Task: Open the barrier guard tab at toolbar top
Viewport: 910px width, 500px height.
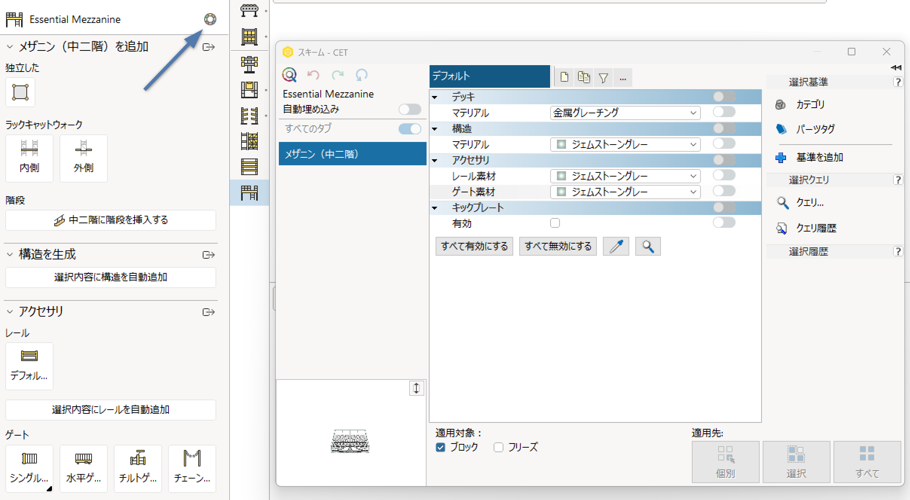Action: click(249, 11)
